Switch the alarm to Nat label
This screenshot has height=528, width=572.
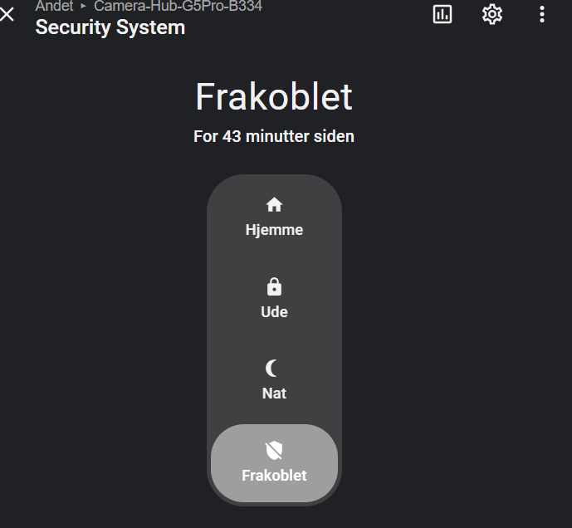[x=274, y=394]
